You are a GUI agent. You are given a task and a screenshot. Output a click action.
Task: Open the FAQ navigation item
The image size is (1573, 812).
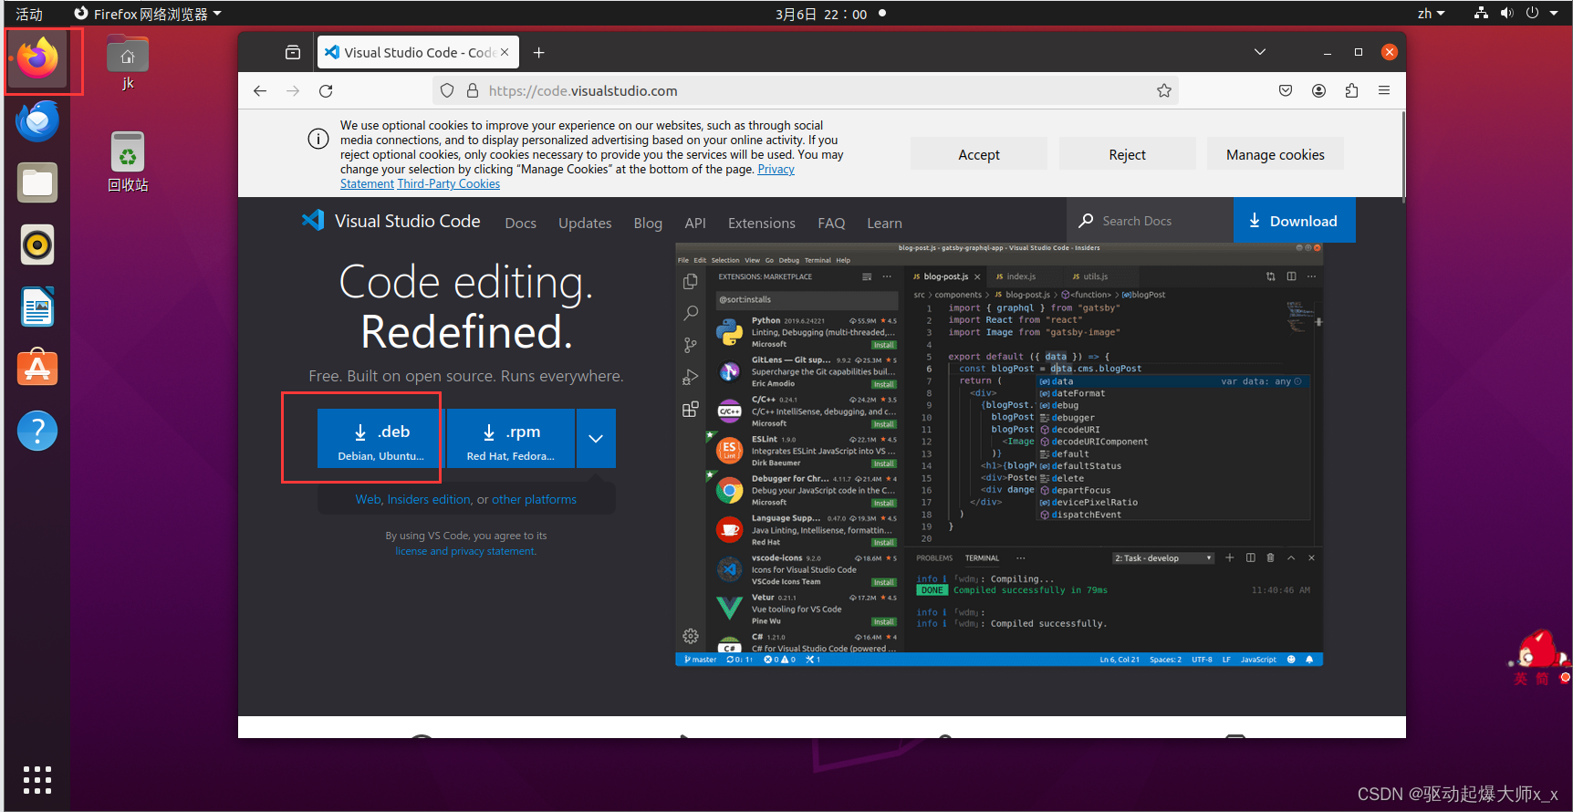point(831,223)
